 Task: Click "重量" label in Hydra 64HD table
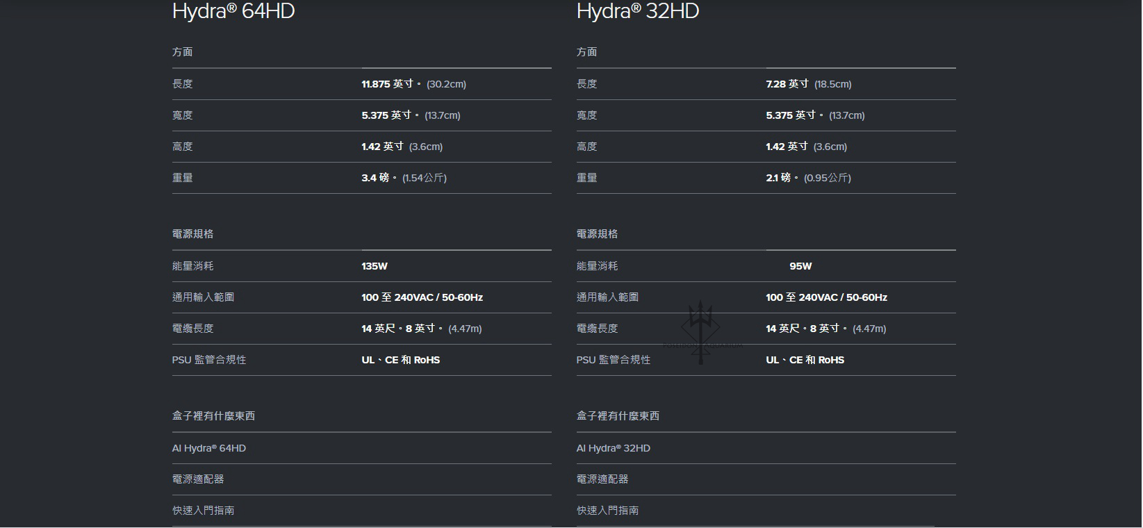[x=183, y=178]
